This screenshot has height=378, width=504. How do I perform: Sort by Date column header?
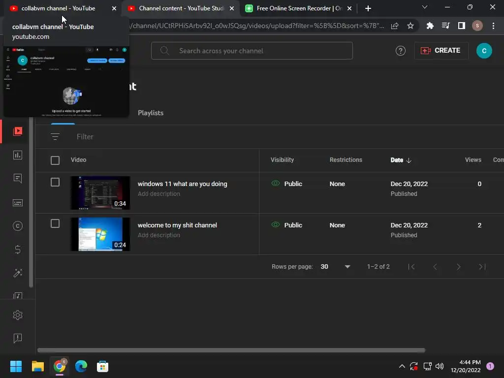401,160
